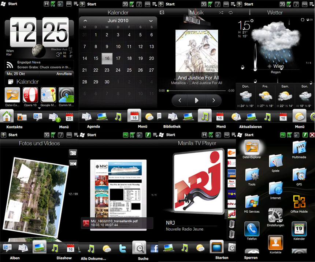This screenshot has width=315, height=262.
Task: Select 24 in June calendar
Action: pyautogui.click(x=118, y=70)
